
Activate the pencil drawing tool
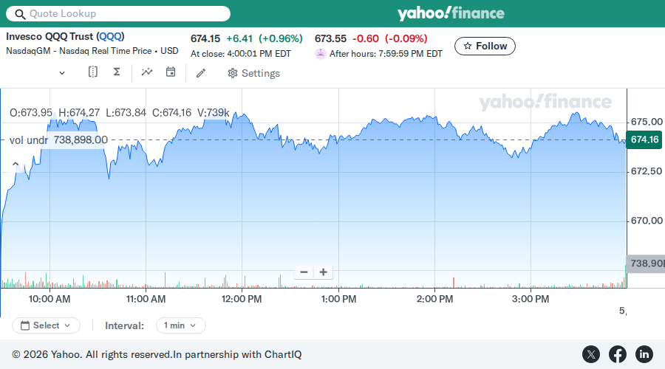201,73
